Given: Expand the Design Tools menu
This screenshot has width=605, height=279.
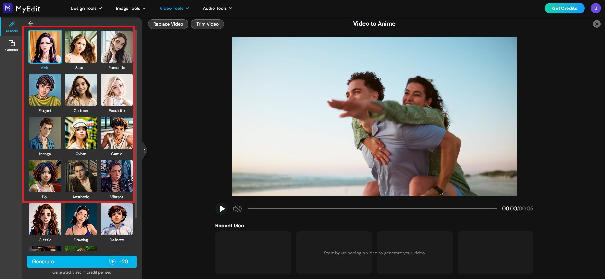Looking at the screenshot, I should tap(86, 8).
